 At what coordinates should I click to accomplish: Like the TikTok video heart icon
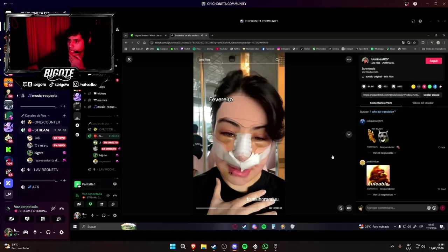pos(364,86)
